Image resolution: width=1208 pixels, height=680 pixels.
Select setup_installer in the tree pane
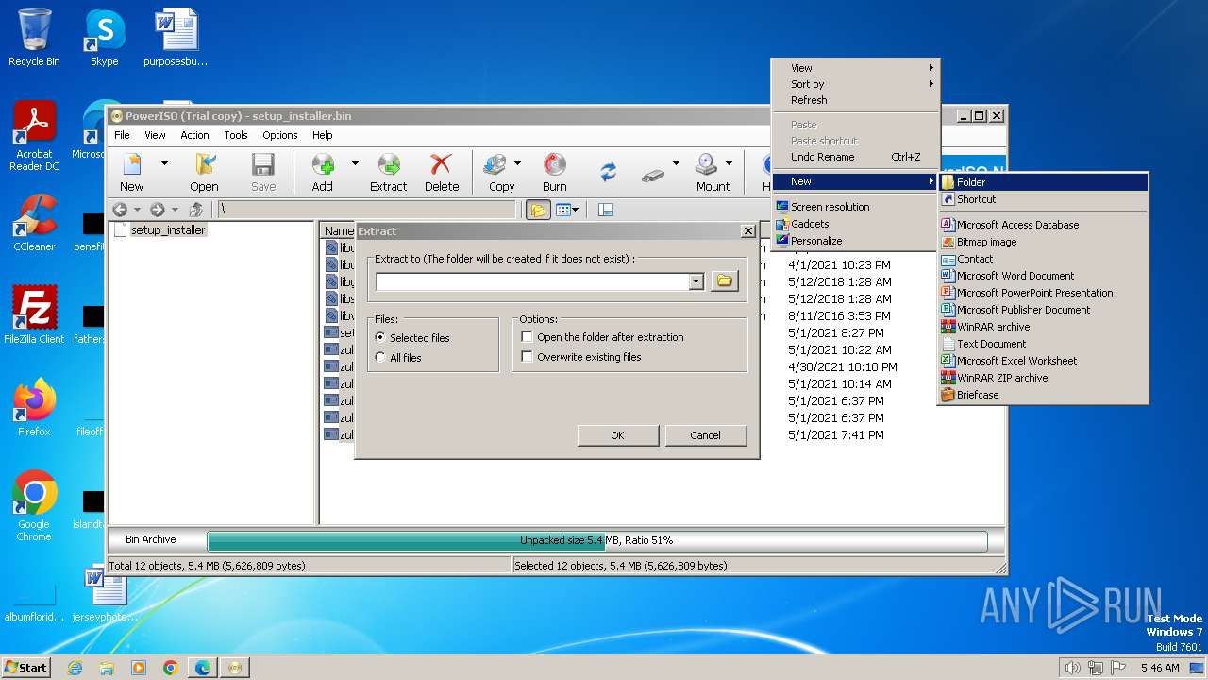[x=168, y=229]
